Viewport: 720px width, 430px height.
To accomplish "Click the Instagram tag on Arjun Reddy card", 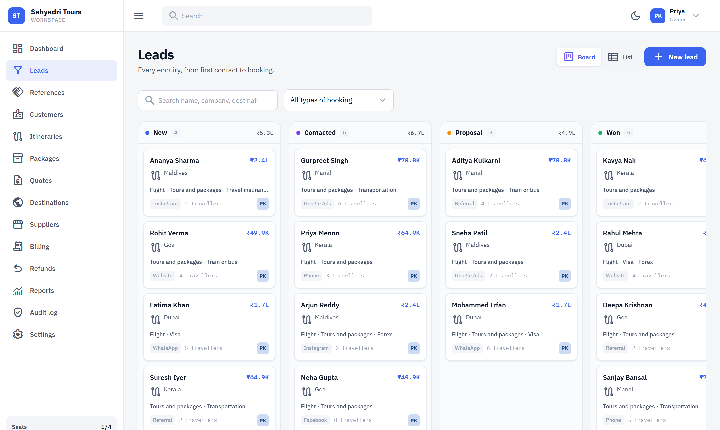I will click(x=316, y=348).
